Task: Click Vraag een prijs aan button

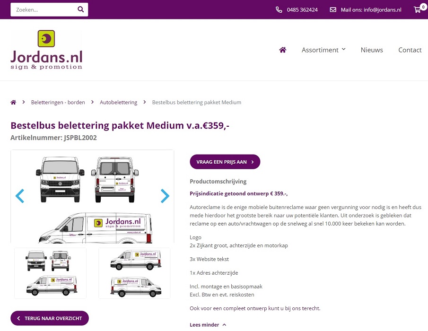Action: coord(225,162)
